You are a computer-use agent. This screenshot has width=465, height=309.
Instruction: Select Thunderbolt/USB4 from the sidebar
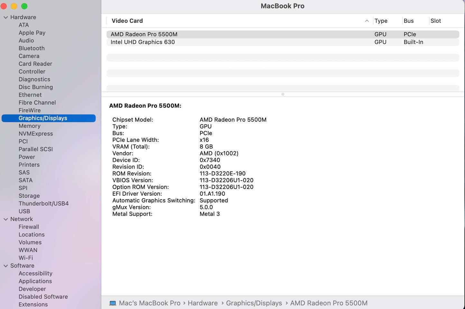[43, 203]
